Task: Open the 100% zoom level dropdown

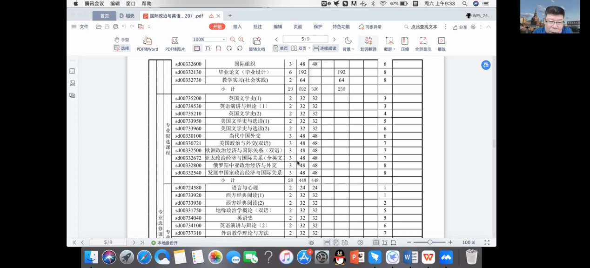Action: (x=224, y=40)
